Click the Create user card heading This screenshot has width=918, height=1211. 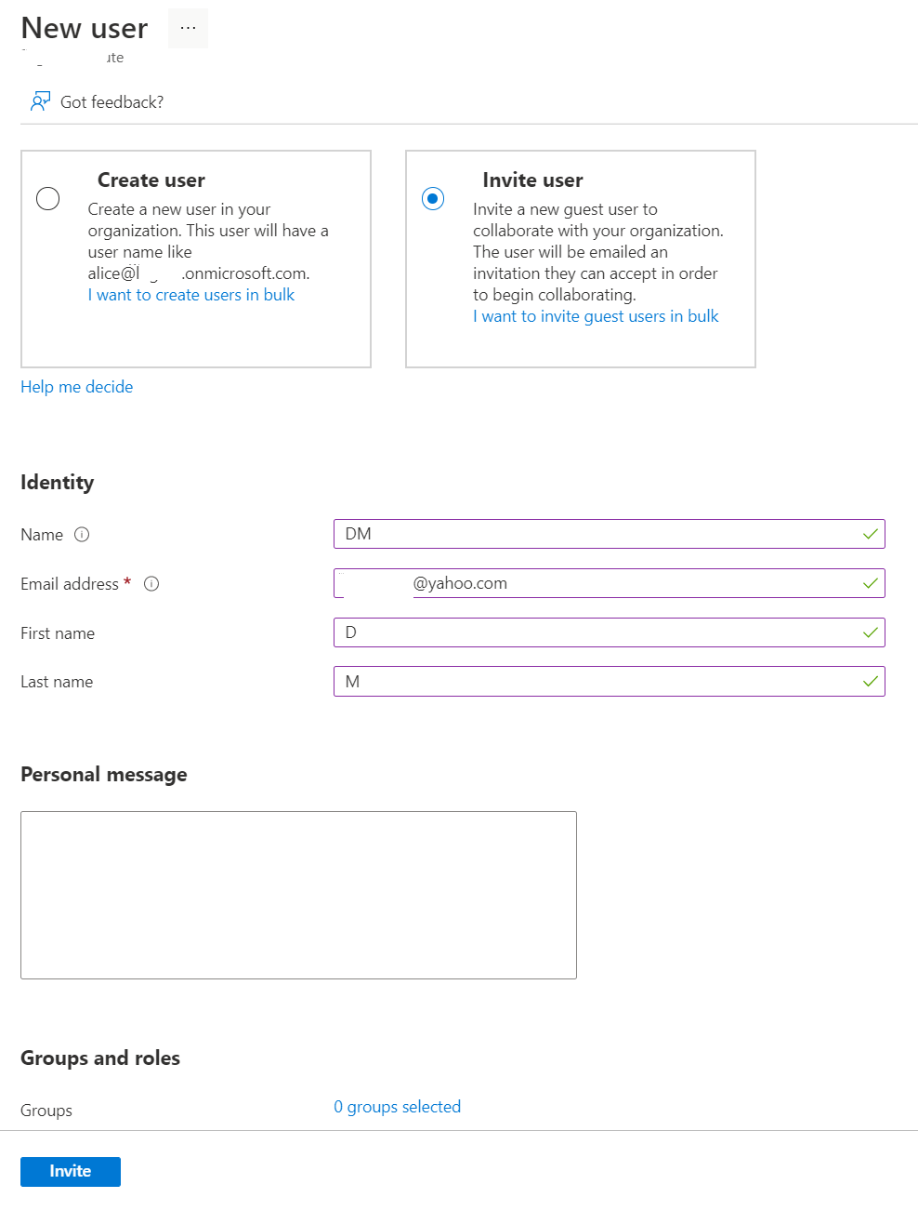pos(151,180)
